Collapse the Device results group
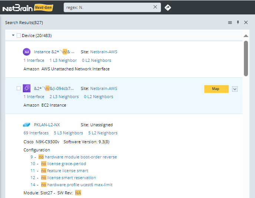Screen dimensions: 255x198 (13, 36)
